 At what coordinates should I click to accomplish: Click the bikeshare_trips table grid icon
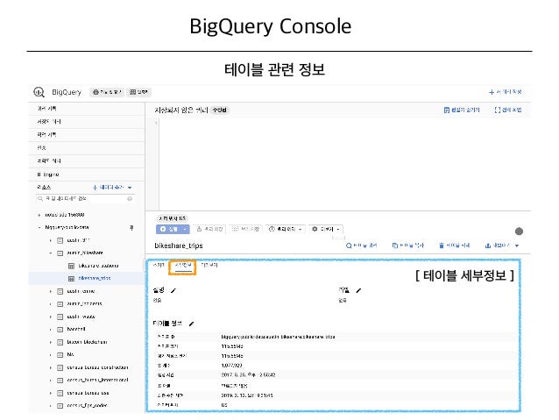tap(71, 278)
